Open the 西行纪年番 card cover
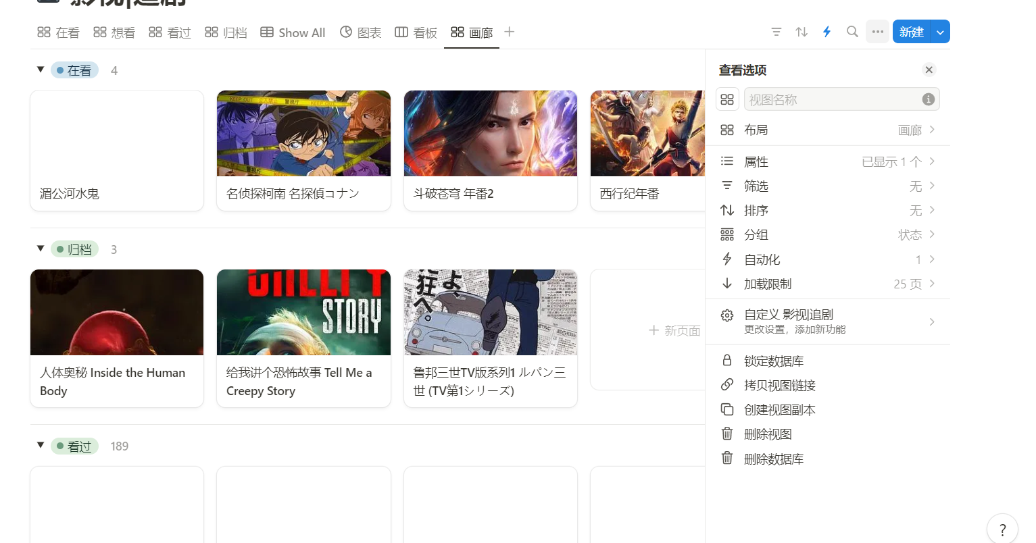 tap(647, 133)
